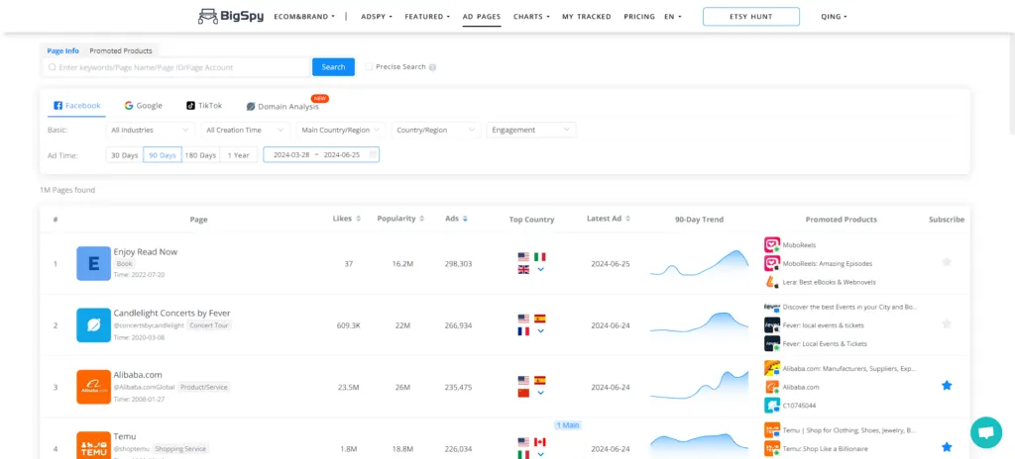
Task: Switch to Domain Analysis tab
Action: click(282, 107)
